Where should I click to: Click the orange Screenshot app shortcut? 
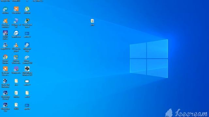[16, 10]
